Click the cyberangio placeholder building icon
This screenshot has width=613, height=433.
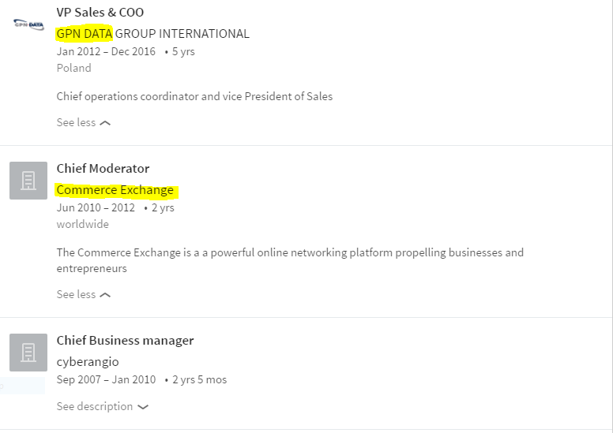[x=28, y=353]
